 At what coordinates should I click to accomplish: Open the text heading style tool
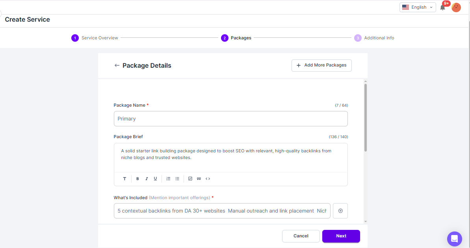pyautogui.click(x=124, y=179)
